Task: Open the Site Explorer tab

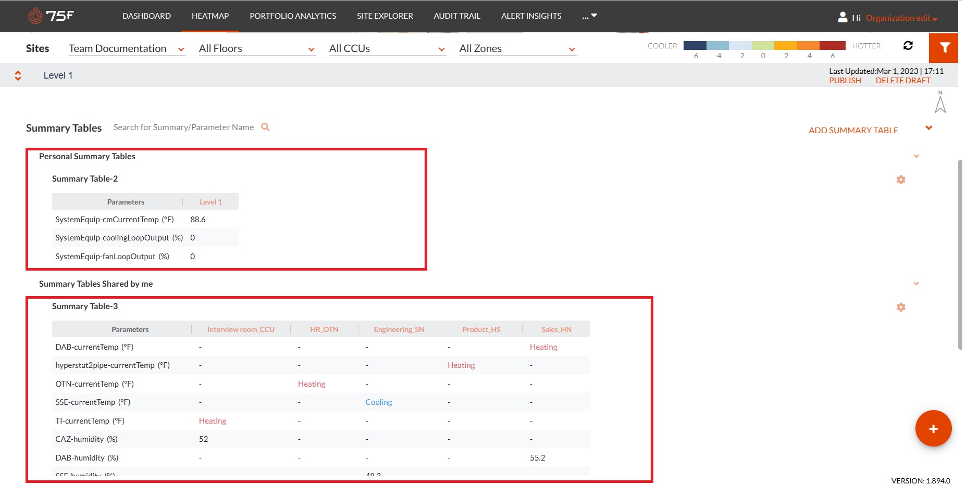Action: (385, 16)
